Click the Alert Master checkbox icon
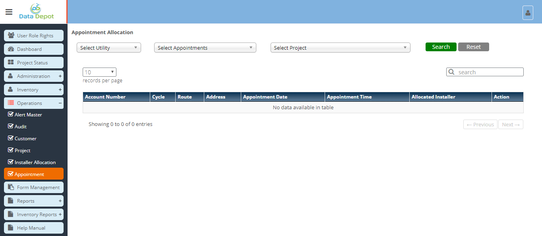Viewport: 542px width, 236px height. [11, 114]
